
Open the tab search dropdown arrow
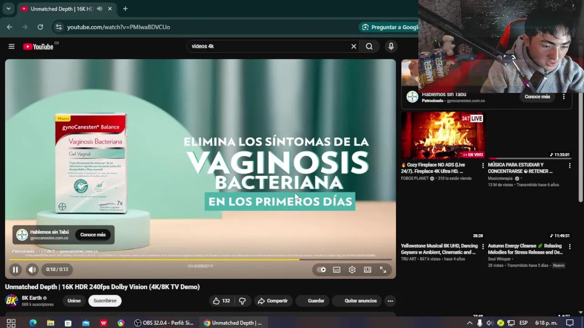coord(8,9)
